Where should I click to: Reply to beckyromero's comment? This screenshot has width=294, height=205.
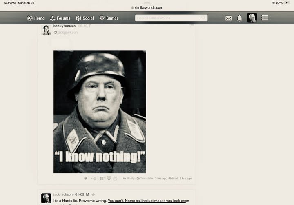[x=129, y=178]
